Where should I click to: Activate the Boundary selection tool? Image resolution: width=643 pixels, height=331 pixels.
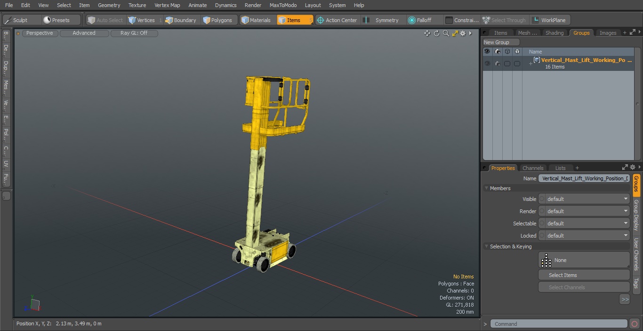(x=181, y=20)
